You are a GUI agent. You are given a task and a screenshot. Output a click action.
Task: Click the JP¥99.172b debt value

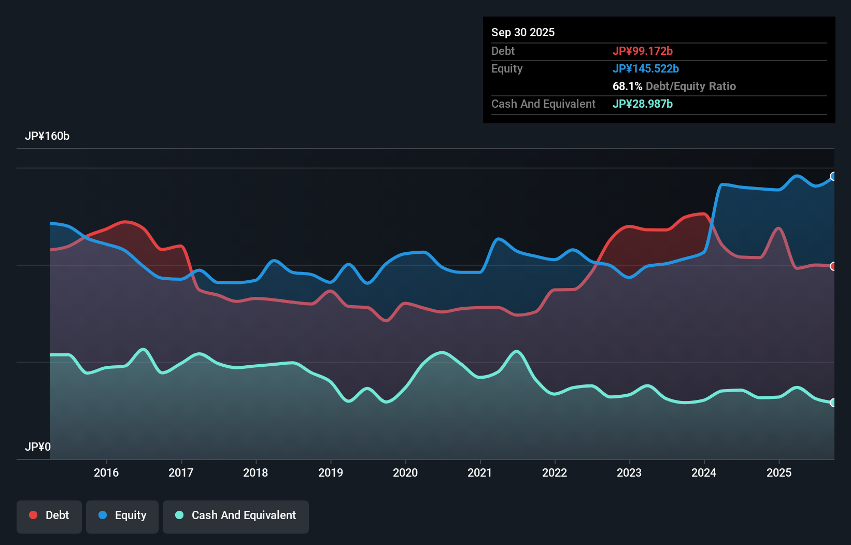coord(643,51)
